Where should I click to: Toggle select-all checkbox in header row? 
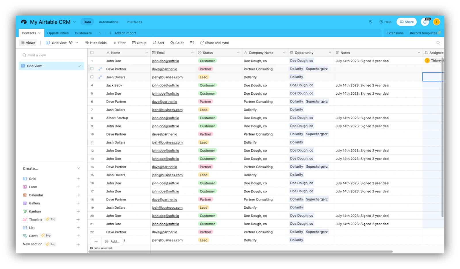tap(92, 53)
